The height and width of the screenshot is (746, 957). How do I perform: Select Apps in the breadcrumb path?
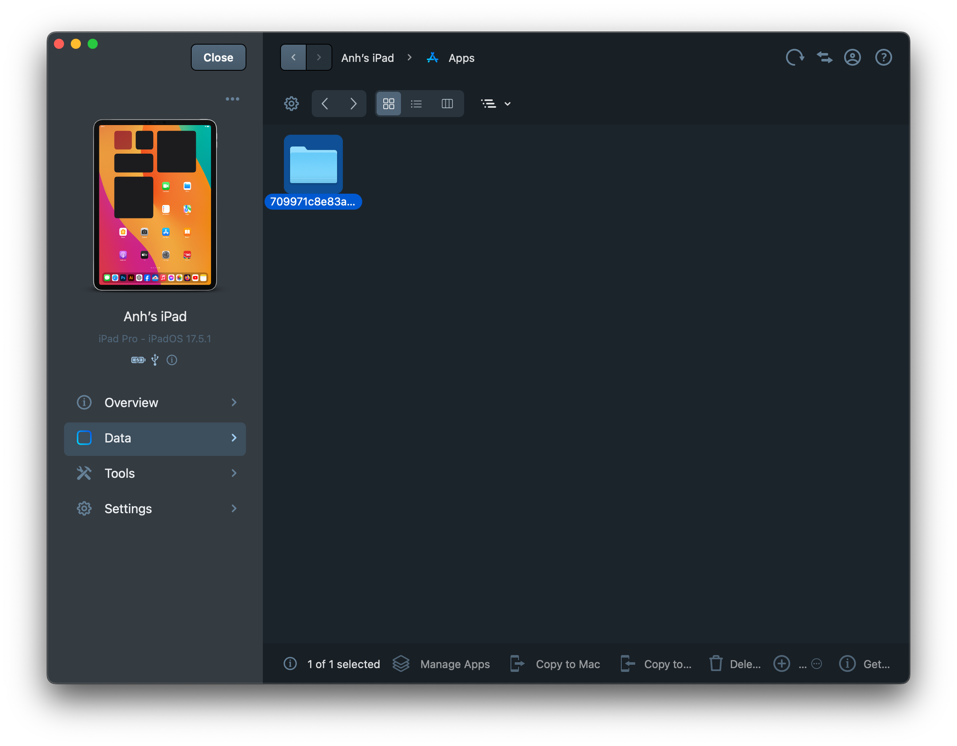(460, 57)
